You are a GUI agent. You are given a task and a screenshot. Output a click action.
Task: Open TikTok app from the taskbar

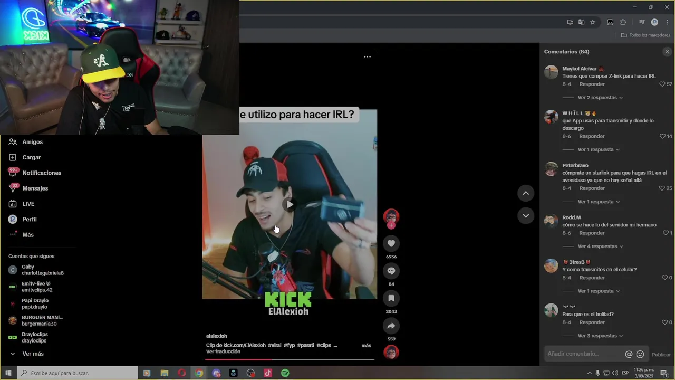pyautogui.click(x=268, y=373)
